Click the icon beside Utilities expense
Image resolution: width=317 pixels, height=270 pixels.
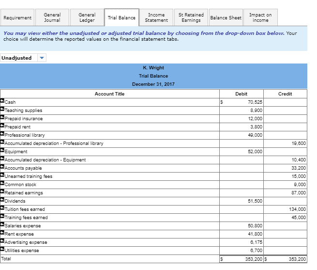[2, 249]
